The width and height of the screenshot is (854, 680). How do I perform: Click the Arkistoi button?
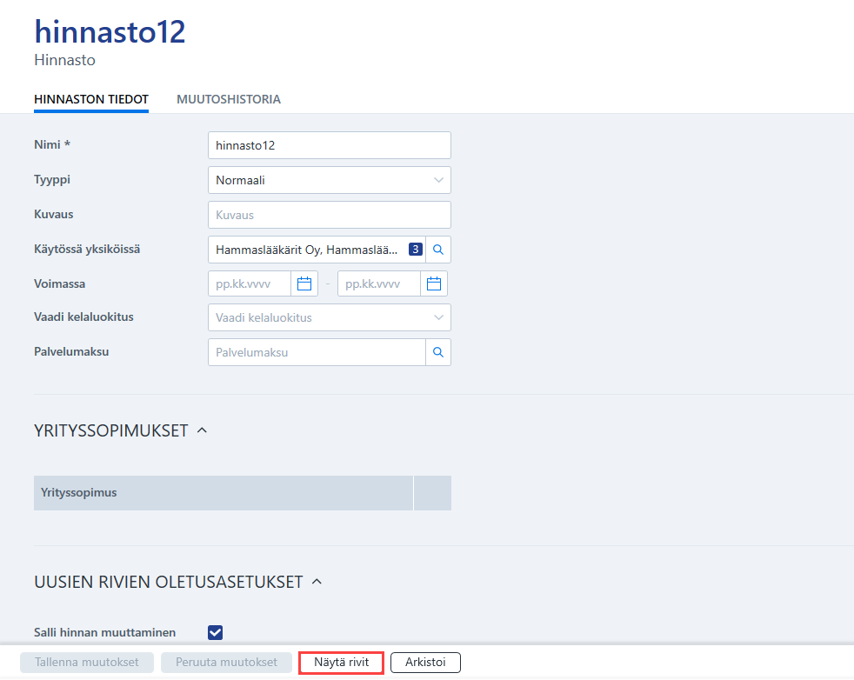pos(425,663)
